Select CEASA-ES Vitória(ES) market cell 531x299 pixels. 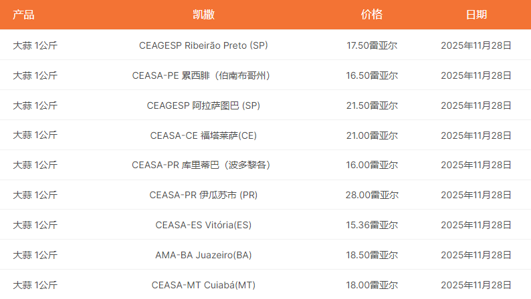[x=203, y=225]
